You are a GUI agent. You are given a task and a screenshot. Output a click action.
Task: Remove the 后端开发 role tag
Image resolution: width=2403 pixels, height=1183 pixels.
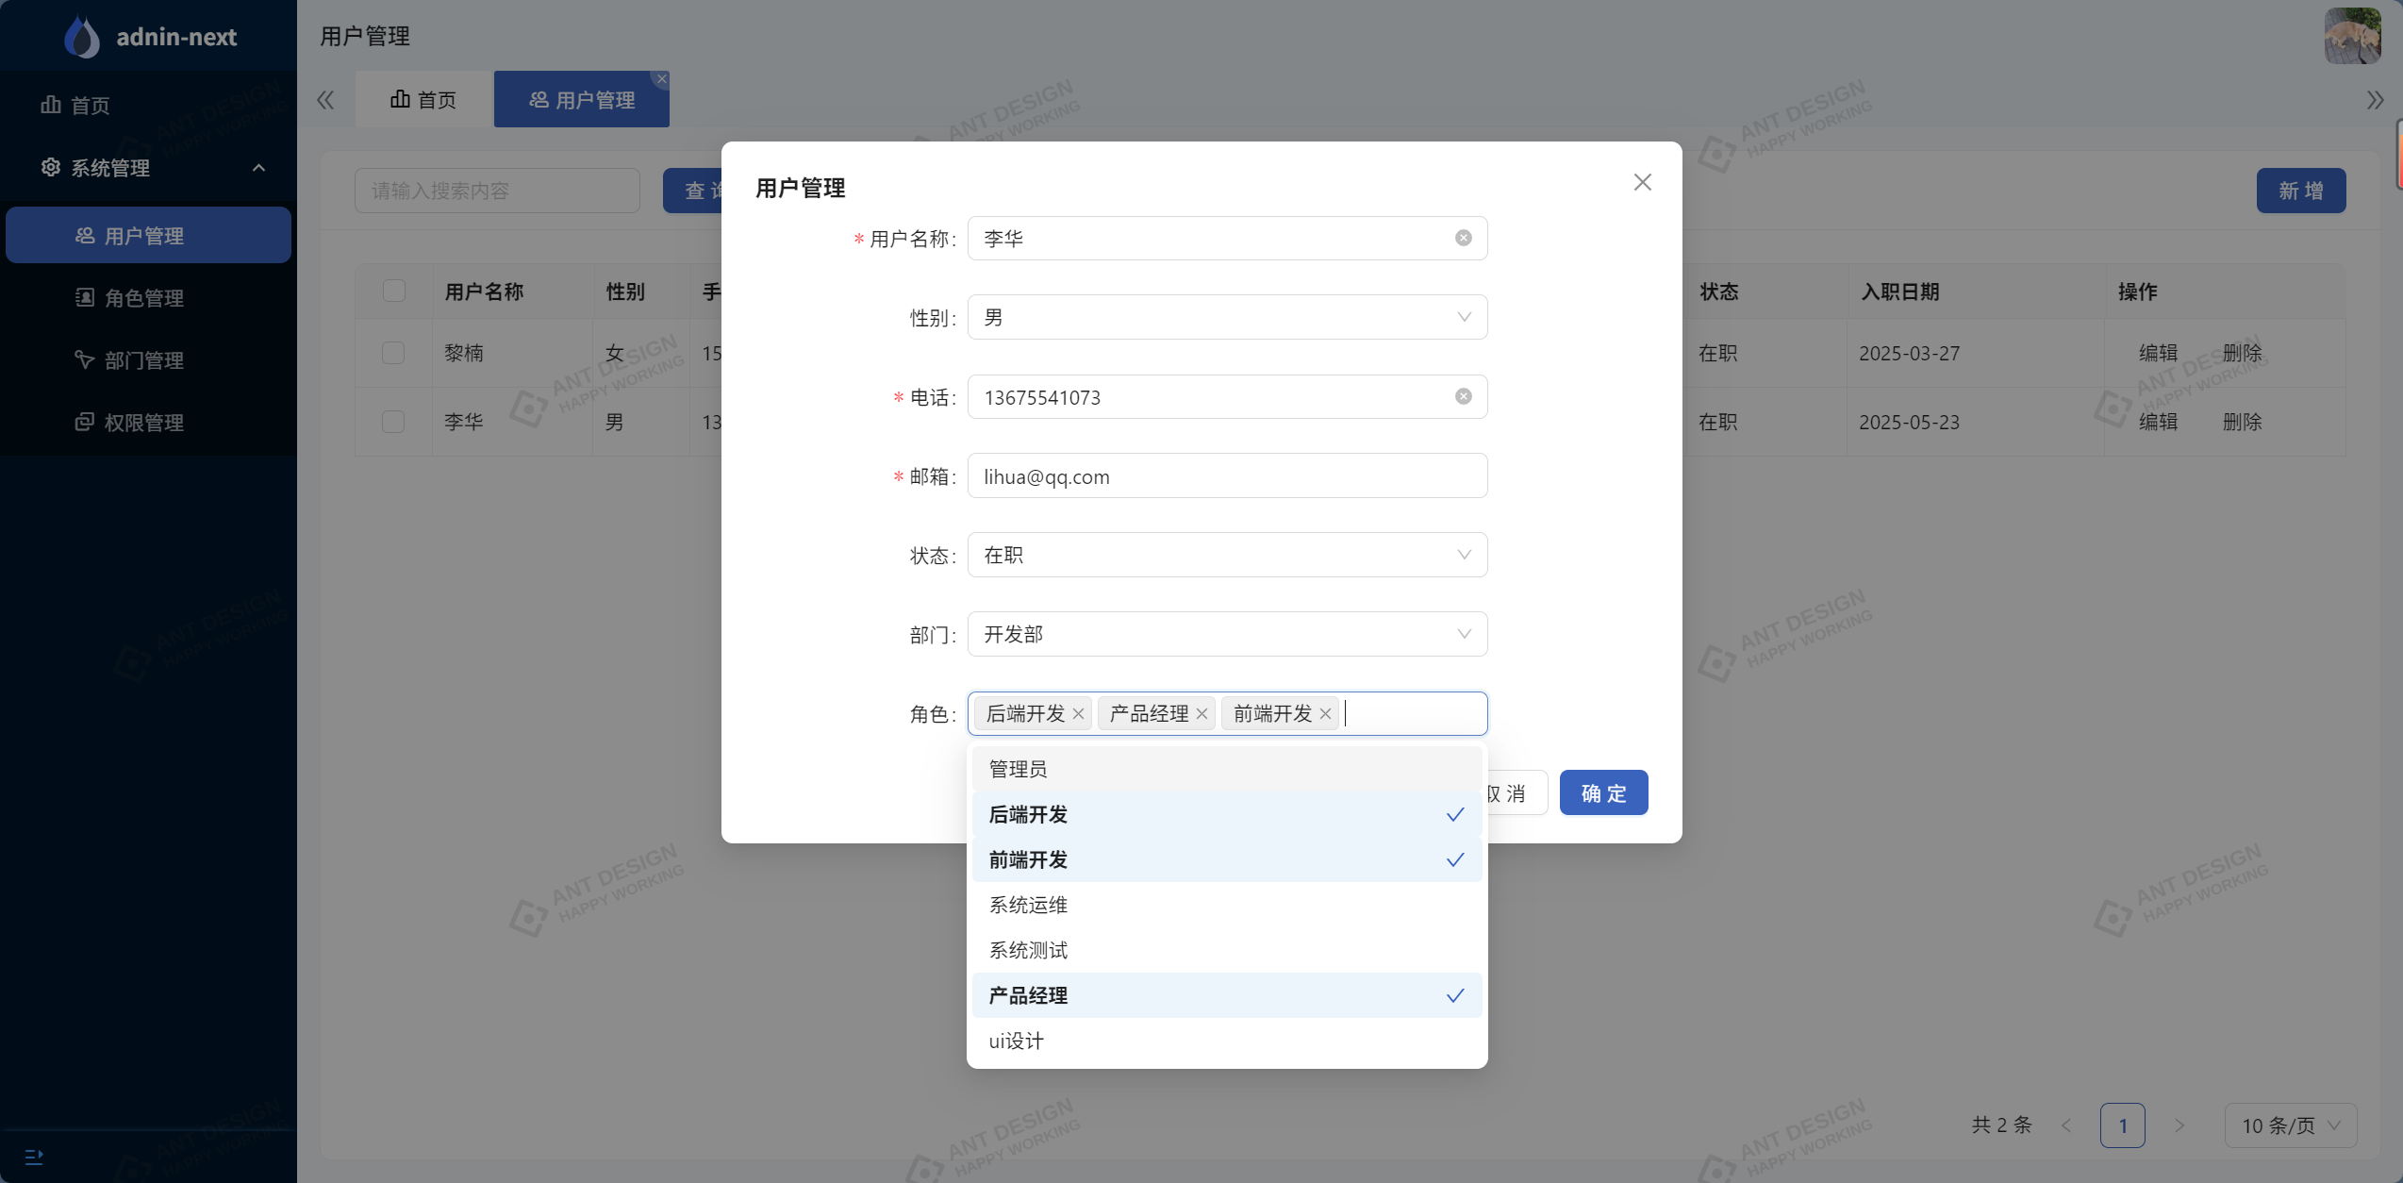point(1078,714)
